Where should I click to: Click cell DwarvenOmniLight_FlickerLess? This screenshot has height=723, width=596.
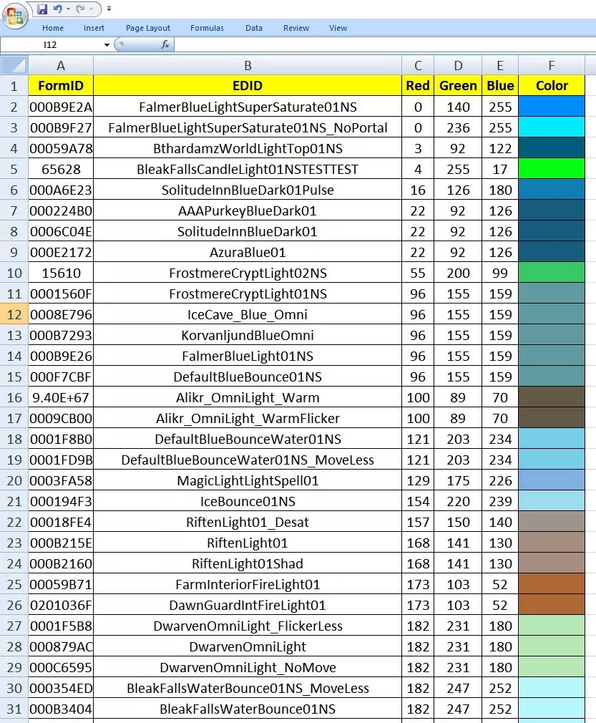click(248, 626)
